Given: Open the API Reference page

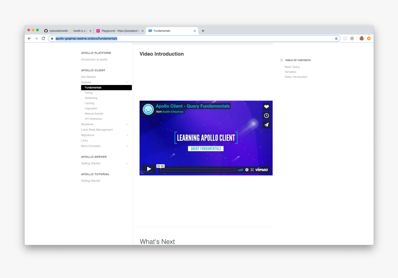Looking at the screenshot, I should click(x=93, y=119).
